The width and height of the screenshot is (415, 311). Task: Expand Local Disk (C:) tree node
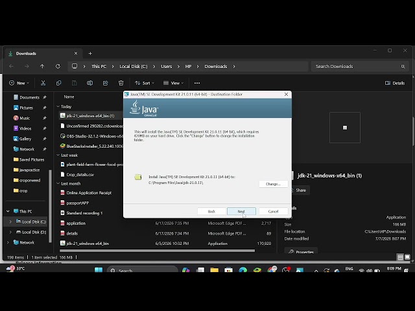coord(10,222)
